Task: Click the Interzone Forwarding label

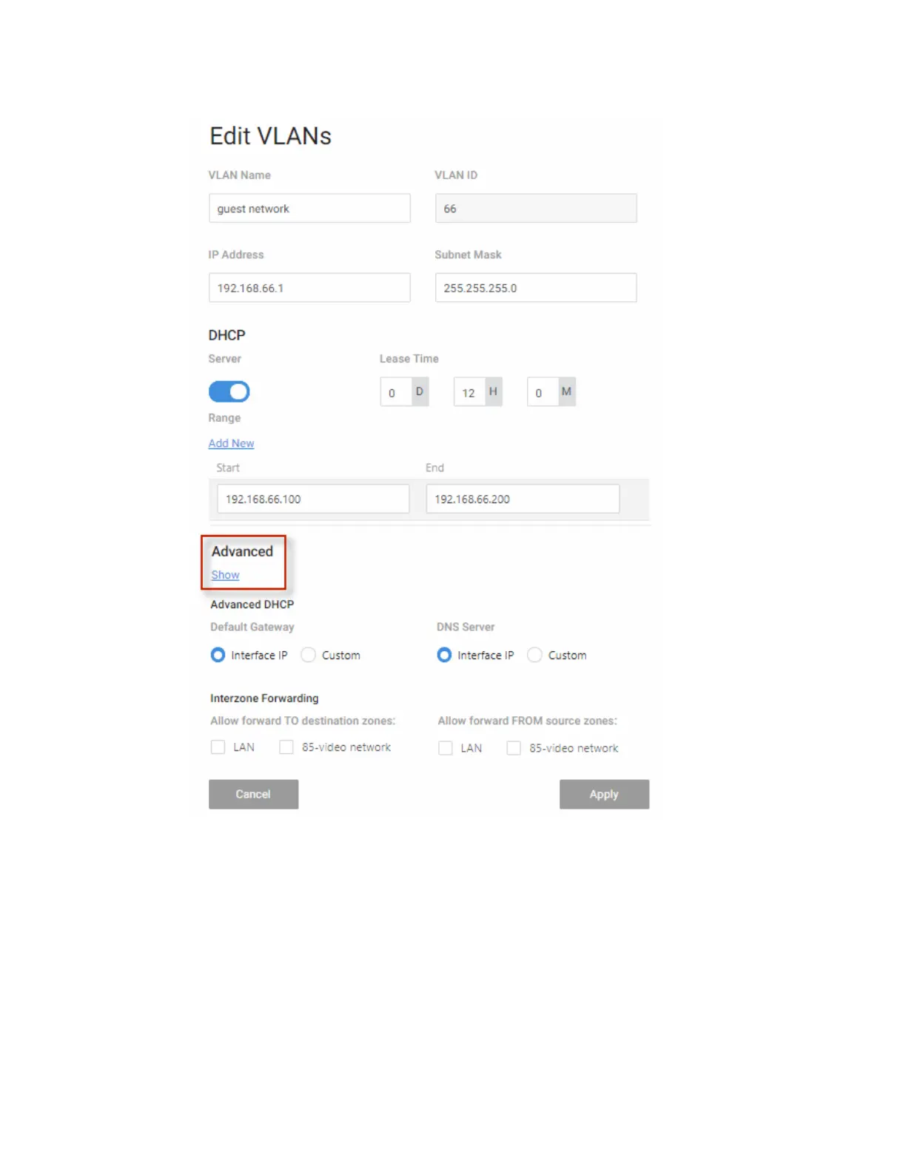Action: pos(264,698)
